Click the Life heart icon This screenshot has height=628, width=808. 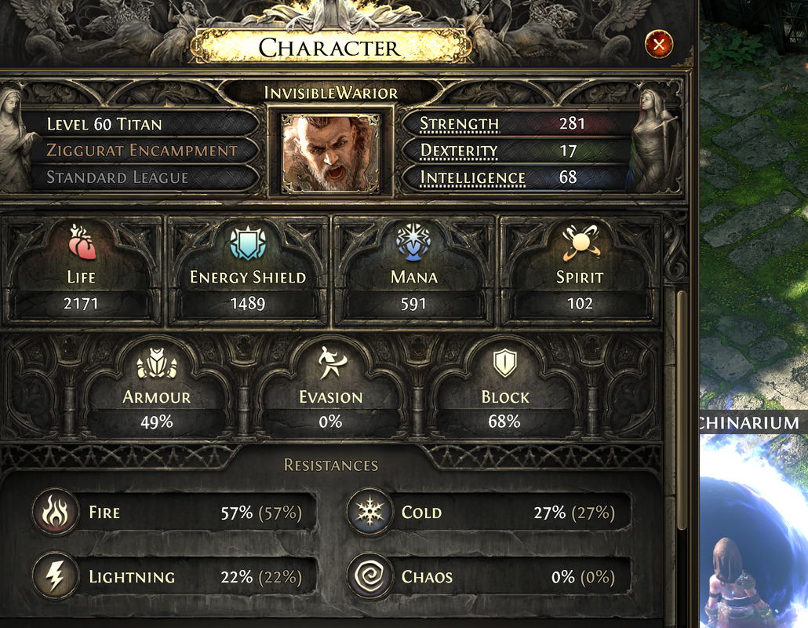pyautogui.click(x=82, y=241)
